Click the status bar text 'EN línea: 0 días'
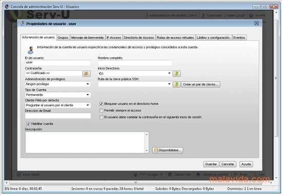 point(24,188)
